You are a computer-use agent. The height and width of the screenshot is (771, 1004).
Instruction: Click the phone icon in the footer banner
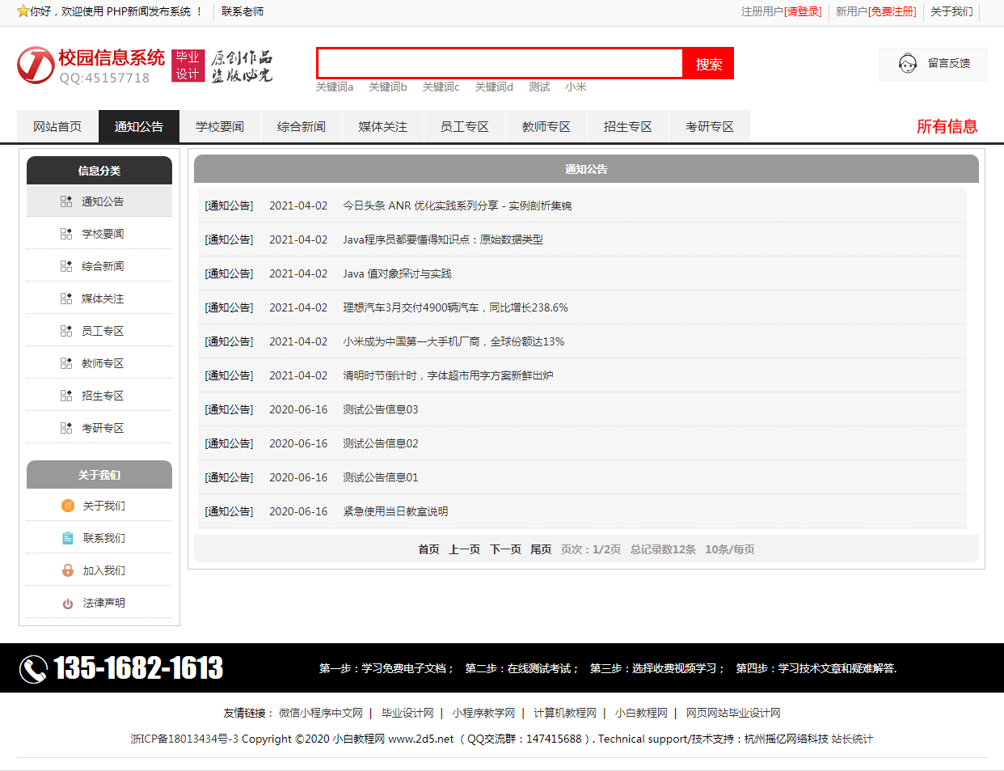33,669
